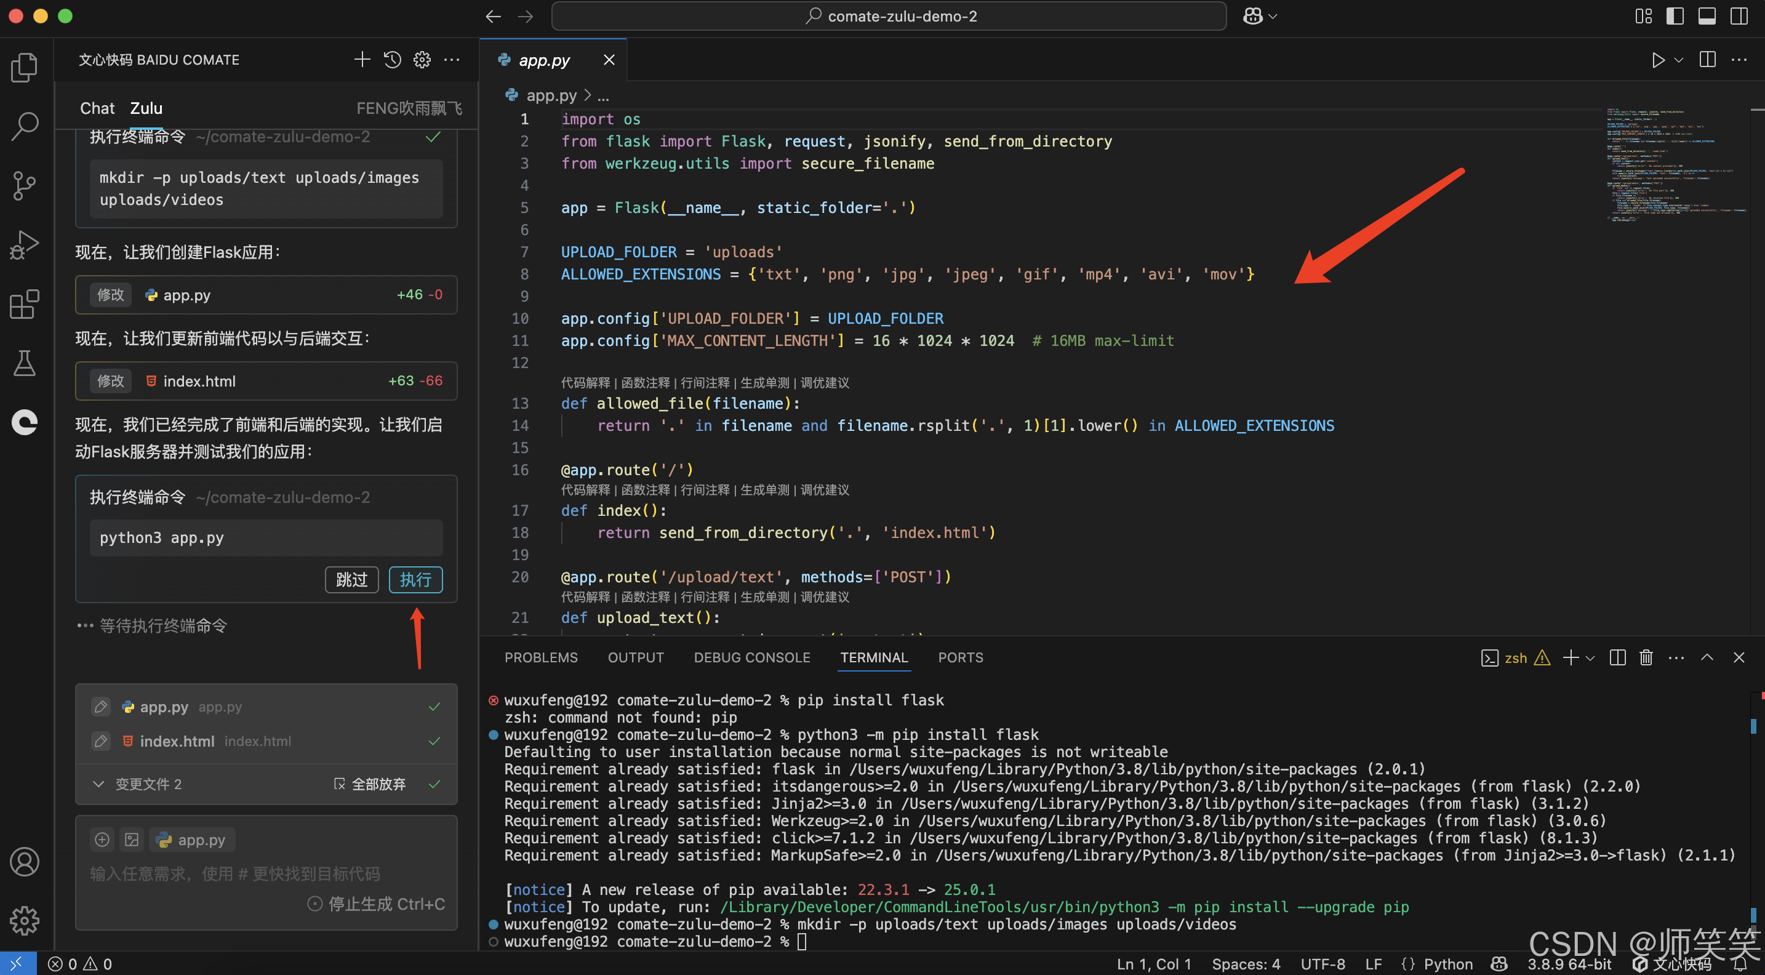1765x975 pixels.
Task: Open the Explorer view in activity bar
Action: pos(25,67)
